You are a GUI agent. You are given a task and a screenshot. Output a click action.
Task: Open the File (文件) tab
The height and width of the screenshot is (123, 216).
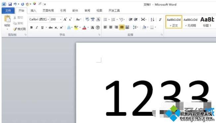(x=8, y=11)
